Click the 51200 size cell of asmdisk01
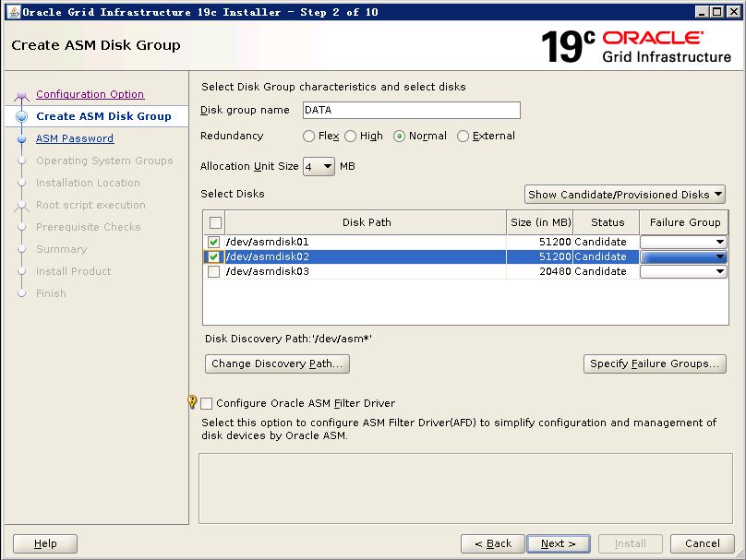The height and width of the screenshot is (560, 746). (540, 242)
